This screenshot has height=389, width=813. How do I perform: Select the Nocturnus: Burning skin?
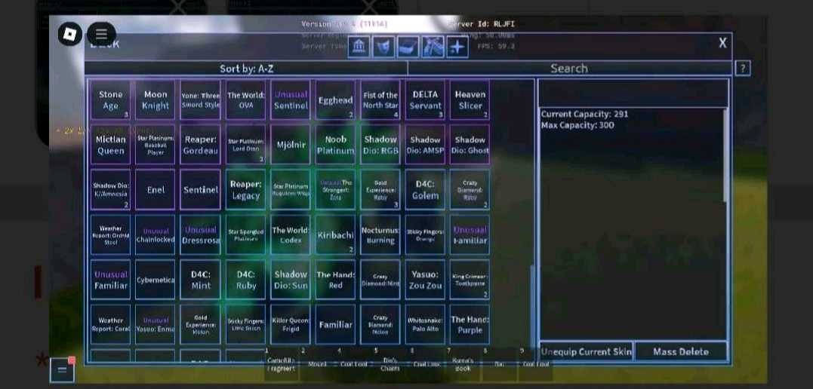[380, 234]
